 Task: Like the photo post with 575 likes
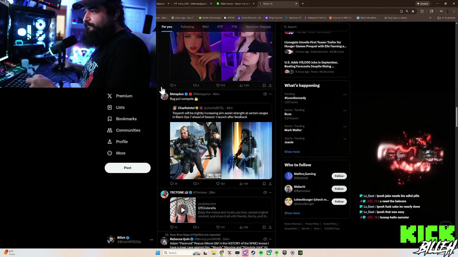click(x=220, y=86)
